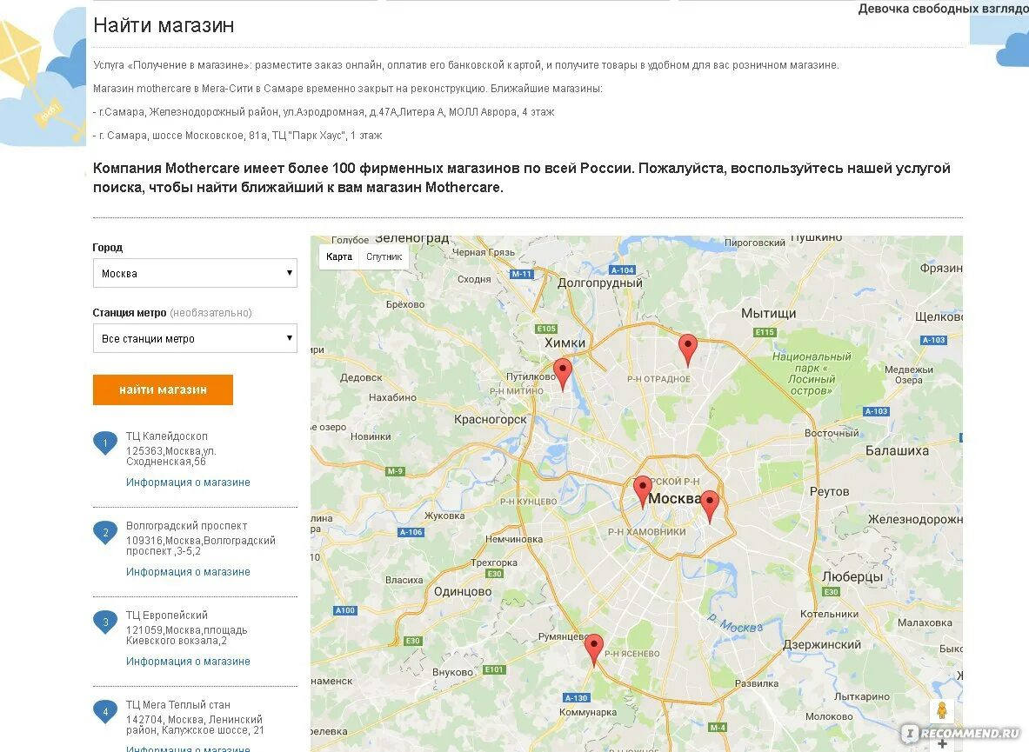
Task: Click the Найти магазин page heading
Action: pyautogui.click(x=164, y=25)
